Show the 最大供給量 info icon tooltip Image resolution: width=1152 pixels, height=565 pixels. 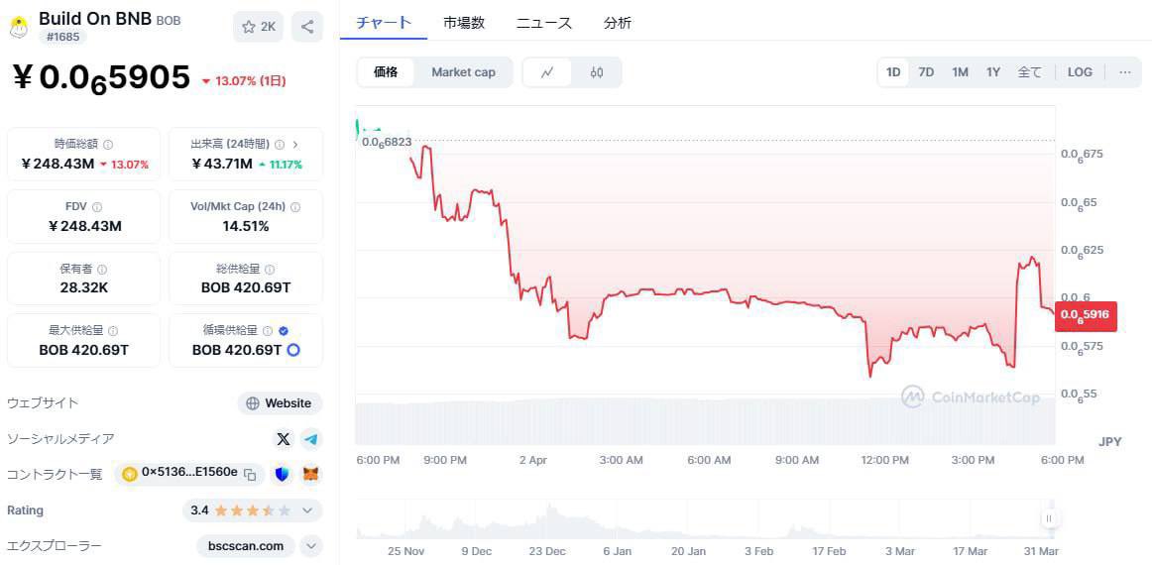click(113, 331)
